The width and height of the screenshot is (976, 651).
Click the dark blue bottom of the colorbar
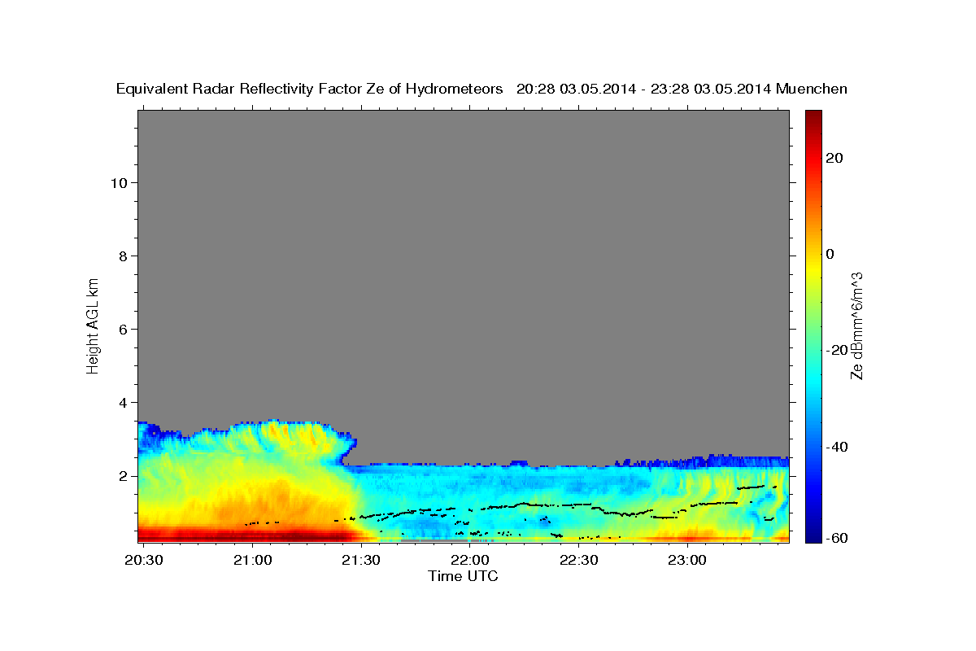(813, 535)
